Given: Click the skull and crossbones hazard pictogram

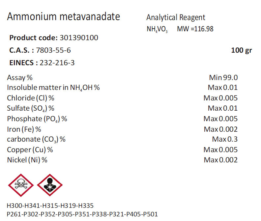Looking at the screenshot, I should point(21,185).
